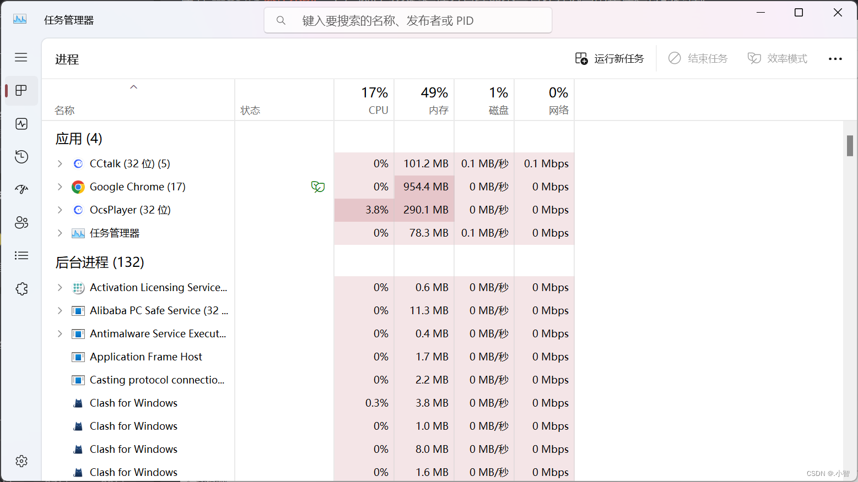The width and height of the screenshot is (858, 482).
Task: Sort by the 磁盘 column header
Action: (x=484, y=100)
